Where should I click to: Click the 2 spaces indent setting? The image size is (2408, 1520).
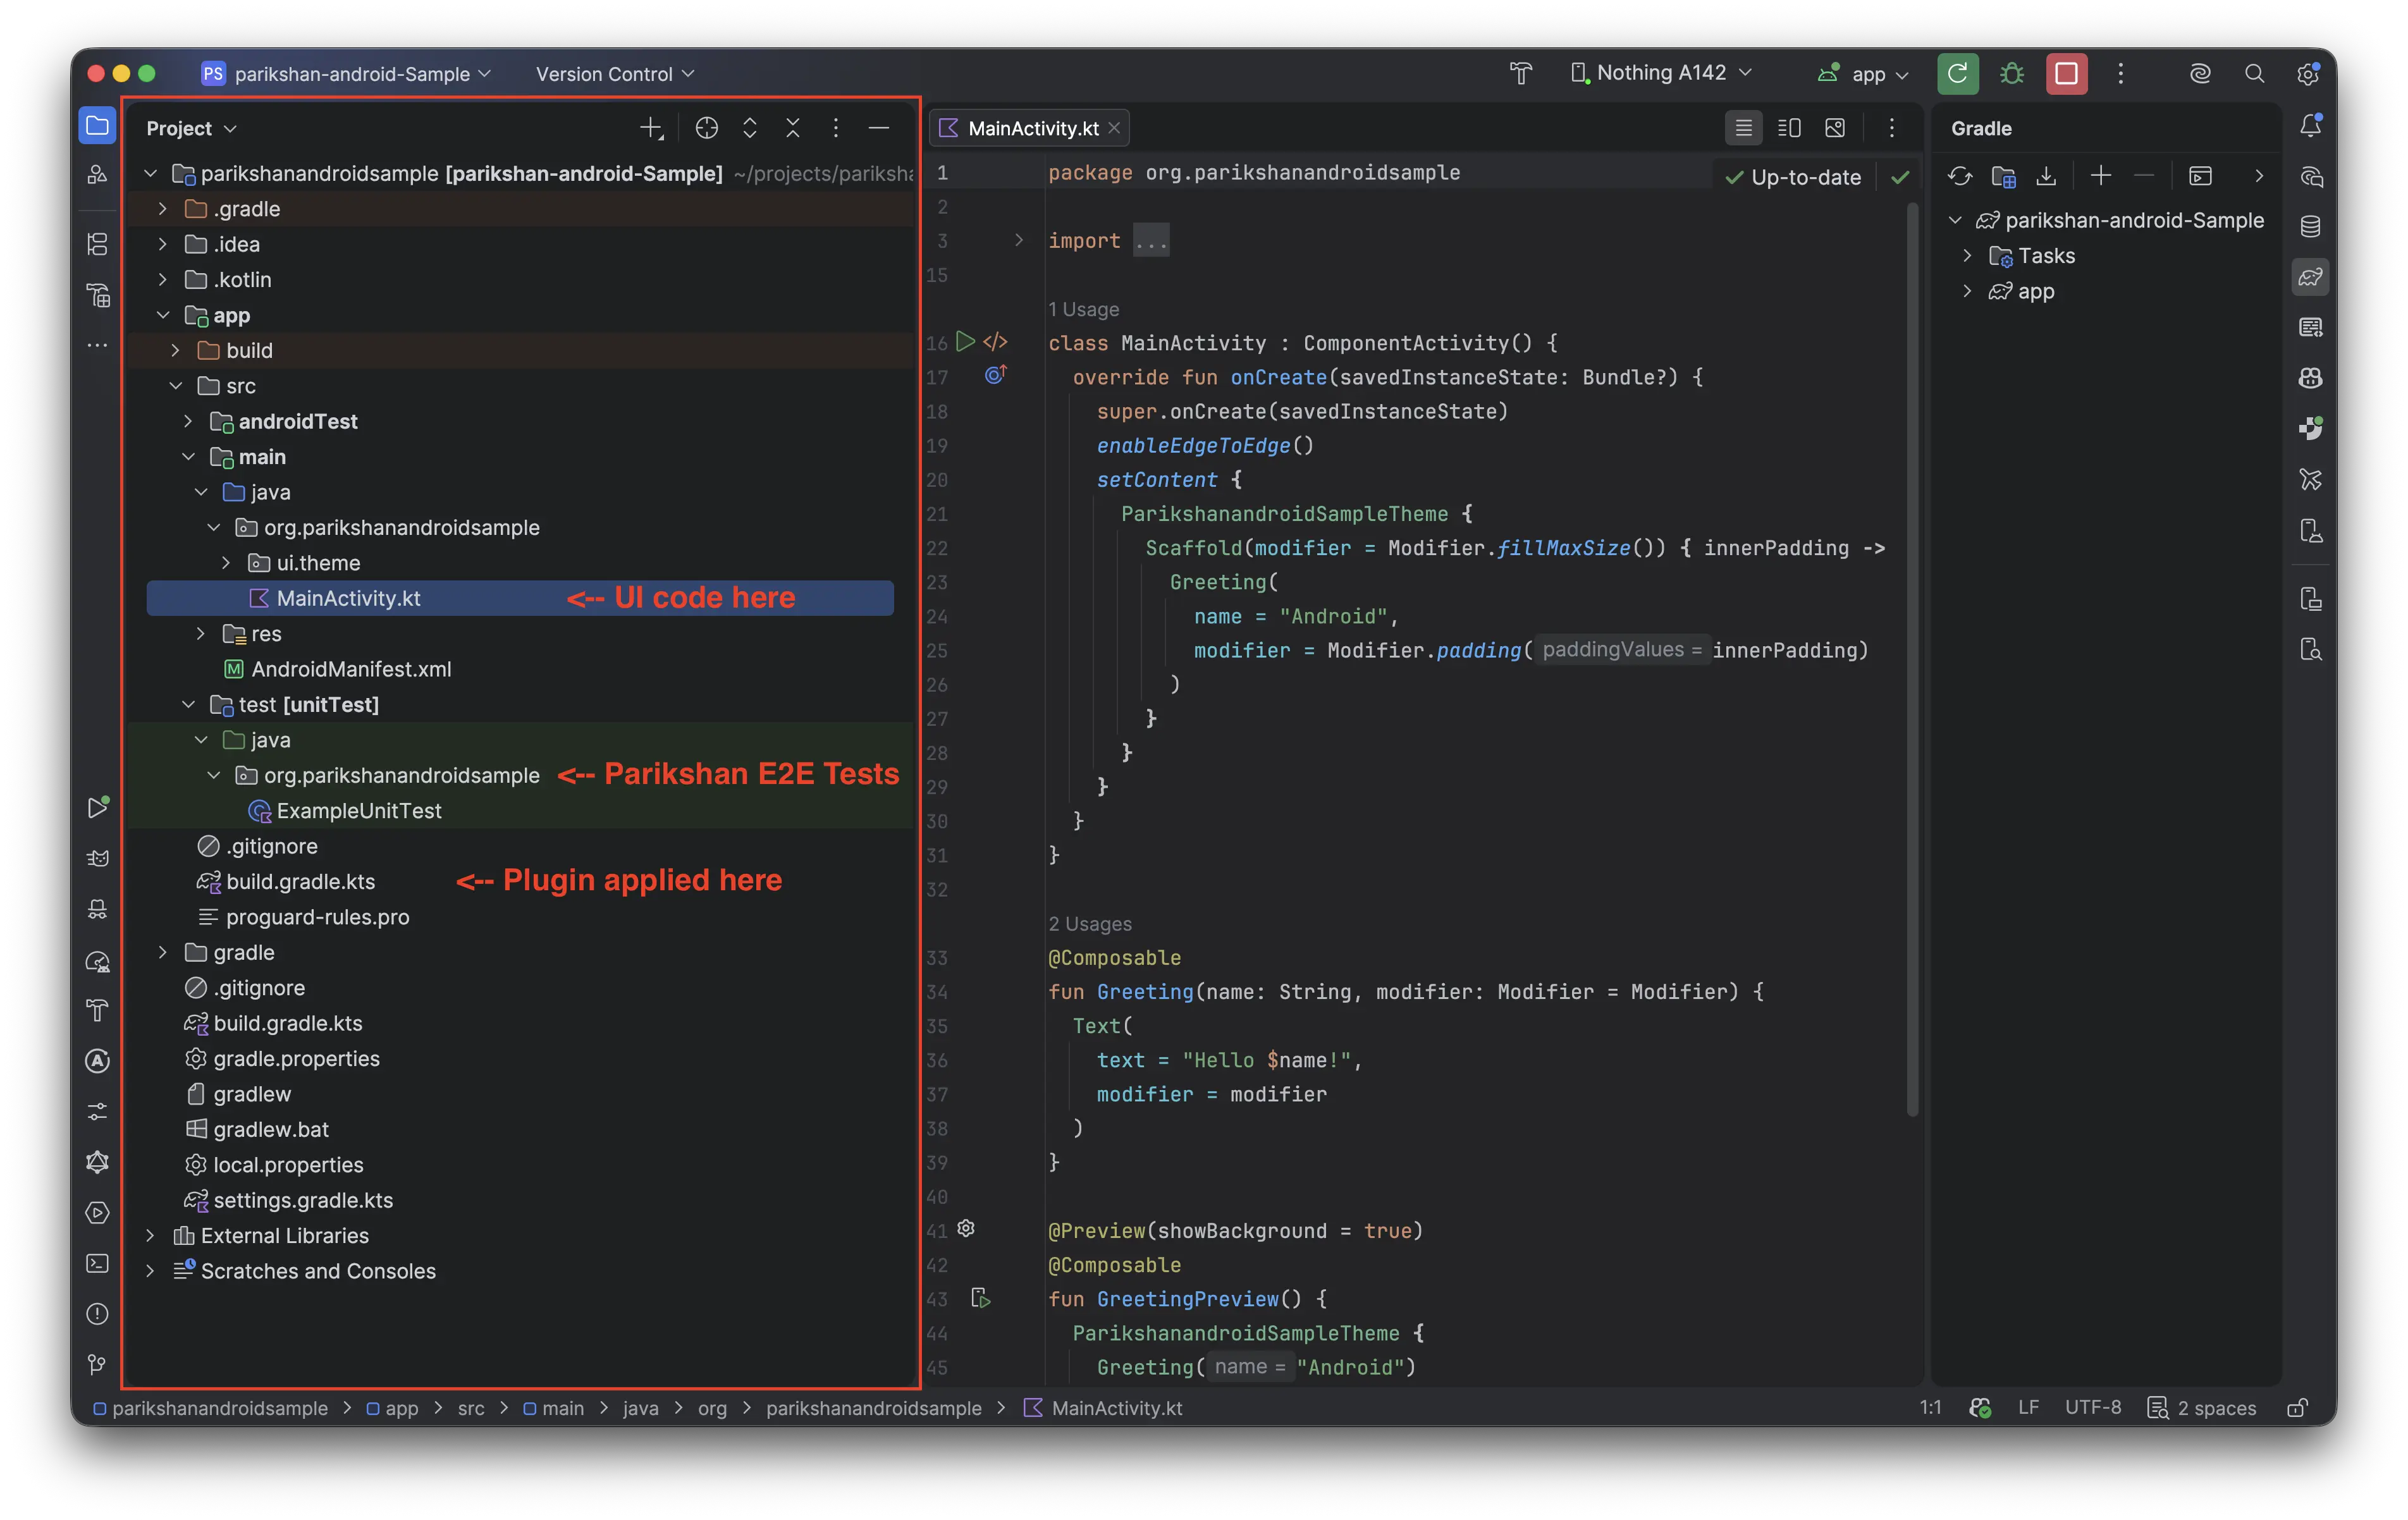click(x=2202, y=1407)
